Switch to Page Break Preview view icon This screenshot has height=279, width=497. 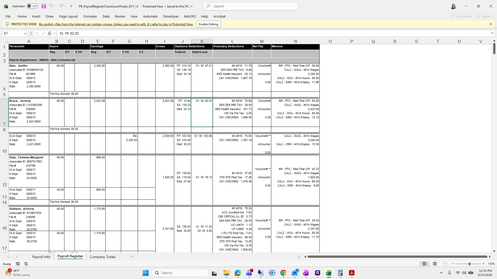tap(445, 264)
